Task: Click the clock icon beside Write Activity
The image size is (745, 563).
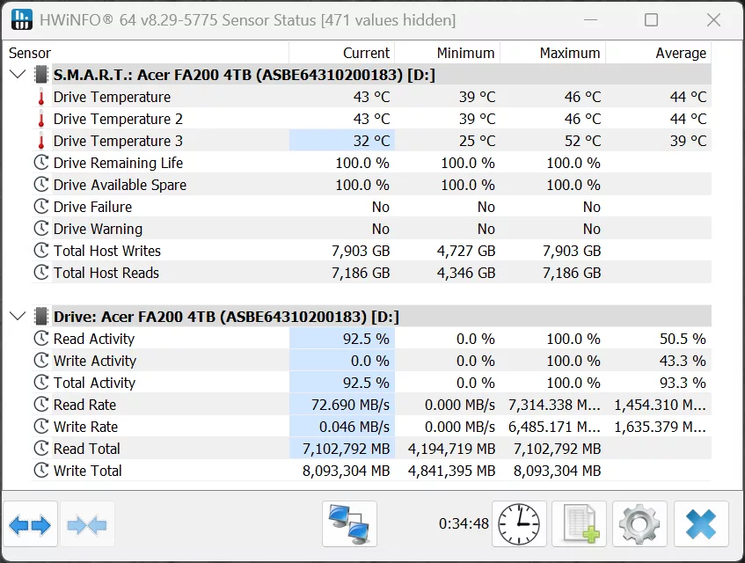Action: (41, 360)
